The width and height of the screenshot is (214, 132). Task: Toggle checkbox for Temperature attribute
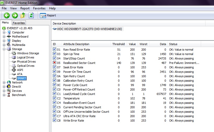tap(54, 98)
